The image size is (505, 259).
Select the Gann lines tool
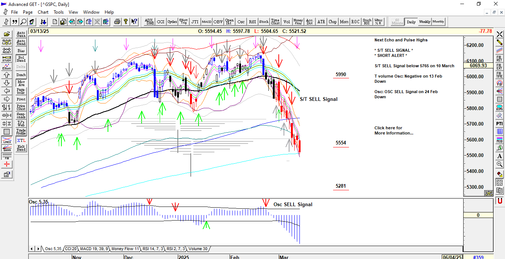tap(7, 148)
